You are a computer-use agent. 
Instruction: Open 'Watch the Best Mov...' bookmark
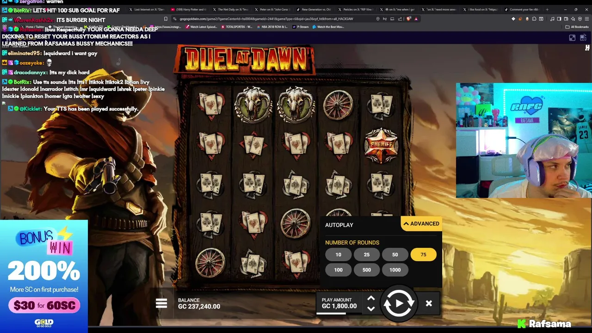tap(328, 27)
